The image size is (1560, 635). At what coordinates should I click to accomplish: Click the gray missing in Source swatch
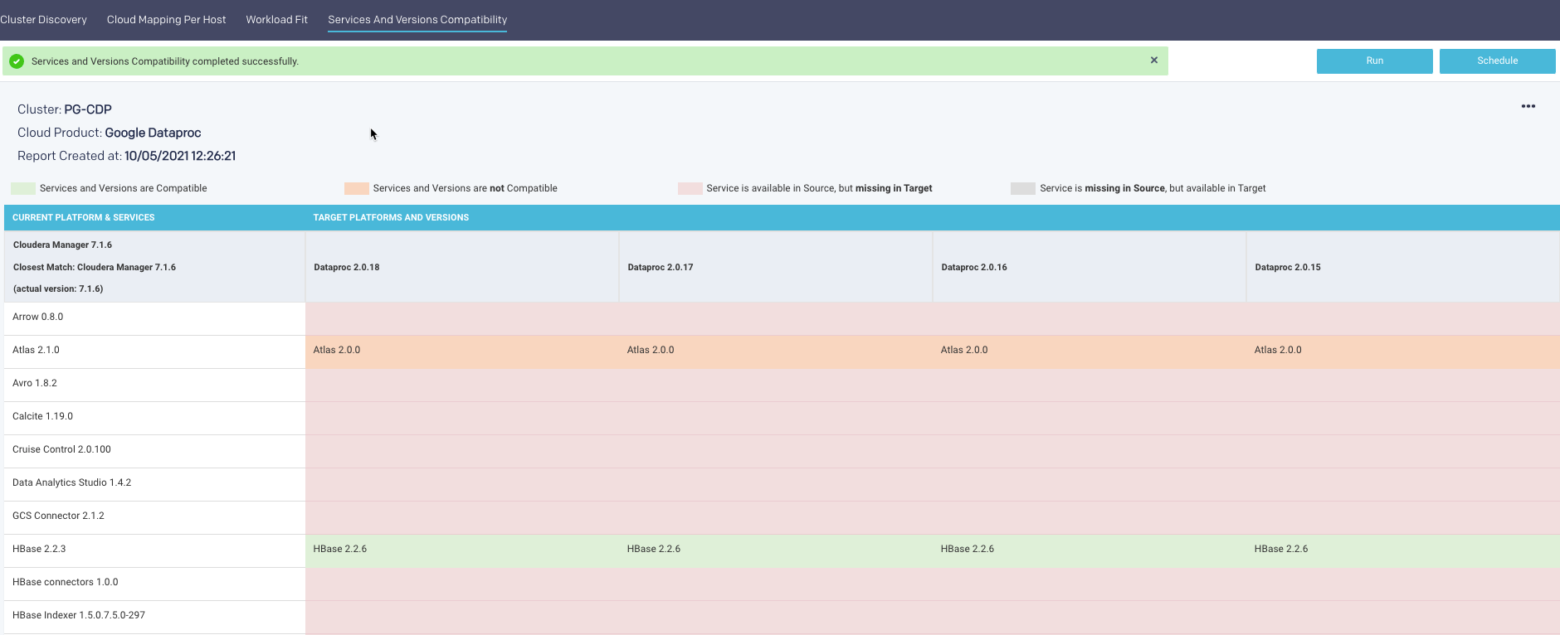point(1022,188)
